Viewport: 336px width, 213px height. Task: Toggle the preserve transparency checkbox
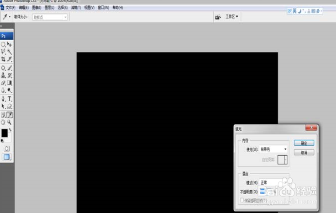242,200
